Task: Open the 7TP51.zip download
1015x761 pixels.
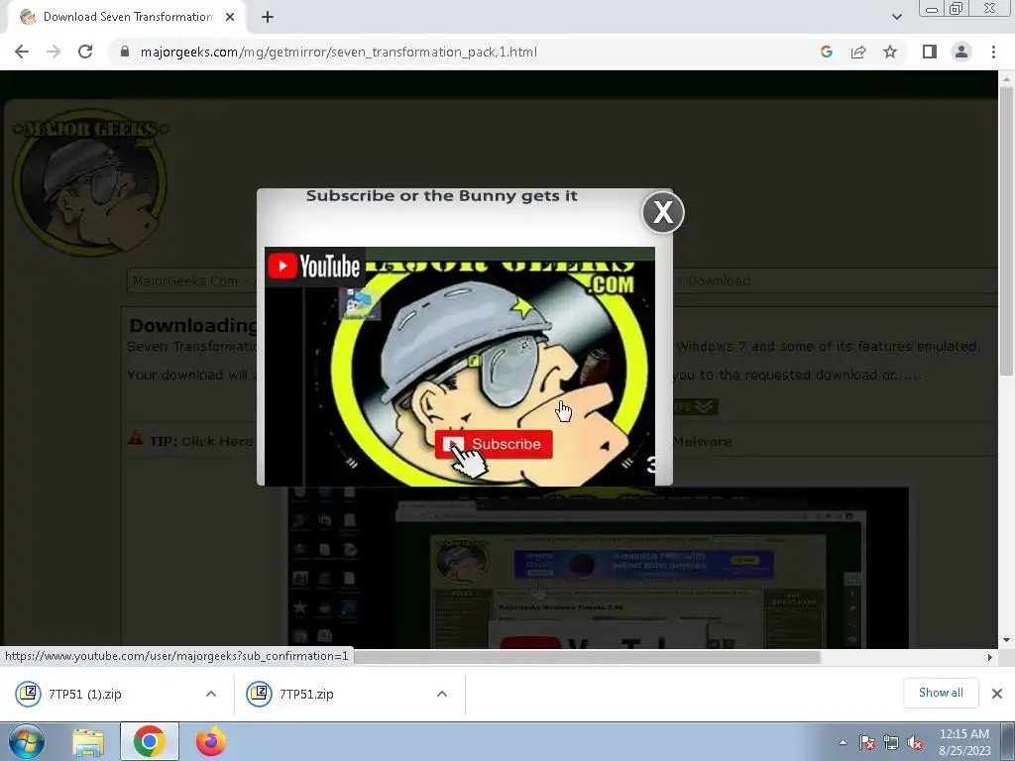Action: tap(306, 694)
